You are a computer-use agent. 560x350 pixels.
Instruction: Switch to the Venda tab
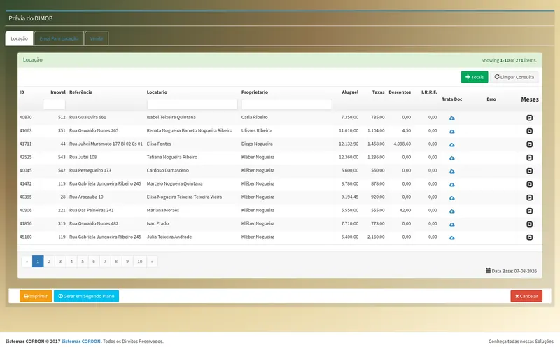(x=97, y=38)
